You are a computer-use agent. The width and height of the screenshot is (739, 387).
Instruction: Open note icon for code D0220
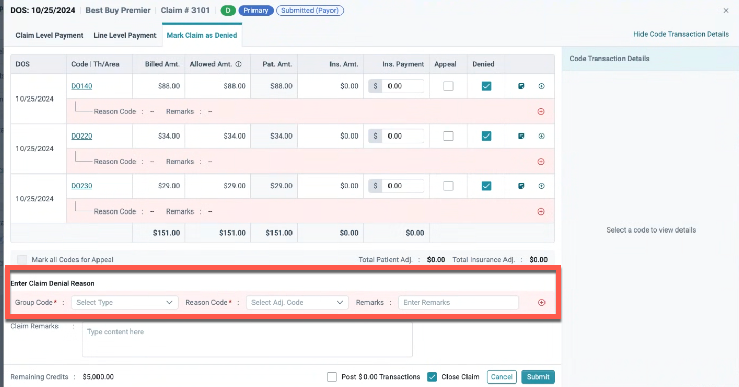[521, 136]
